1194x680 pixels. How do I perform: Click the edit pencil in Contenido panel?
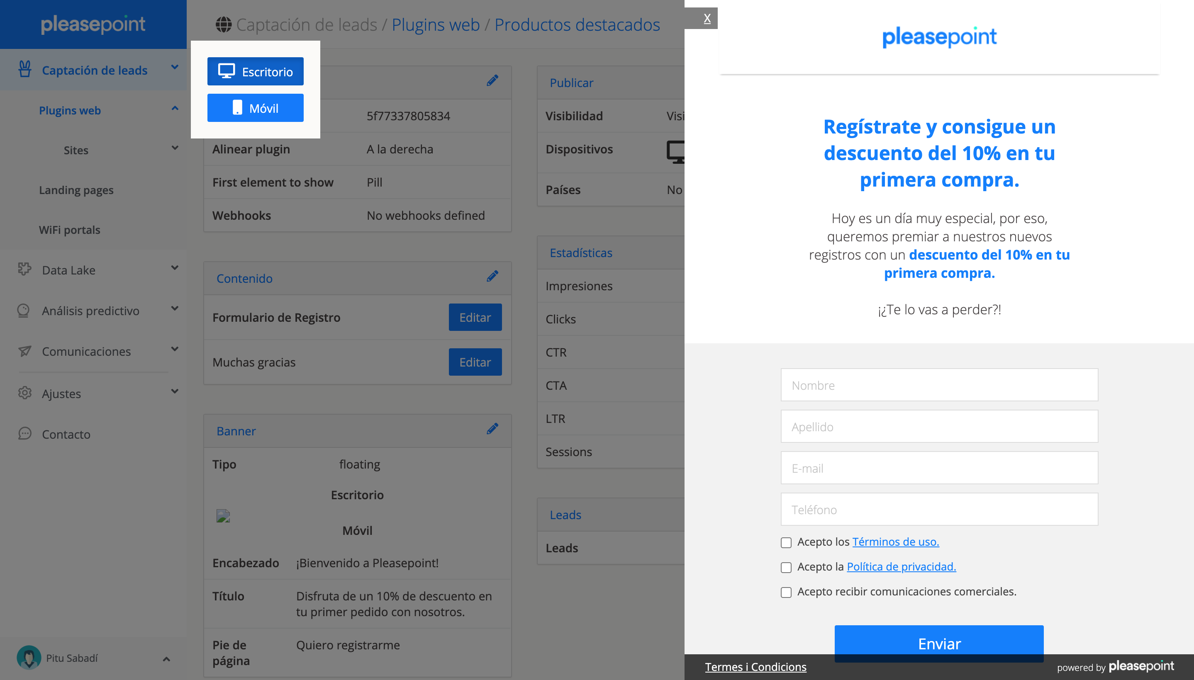[x=492, y=277]
